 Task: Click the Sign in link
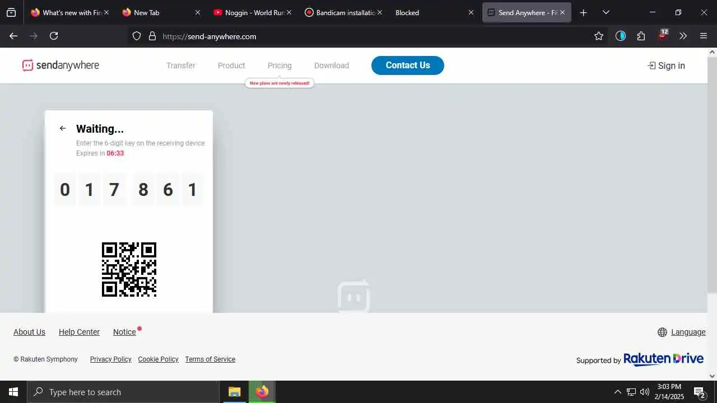[666, 65]
